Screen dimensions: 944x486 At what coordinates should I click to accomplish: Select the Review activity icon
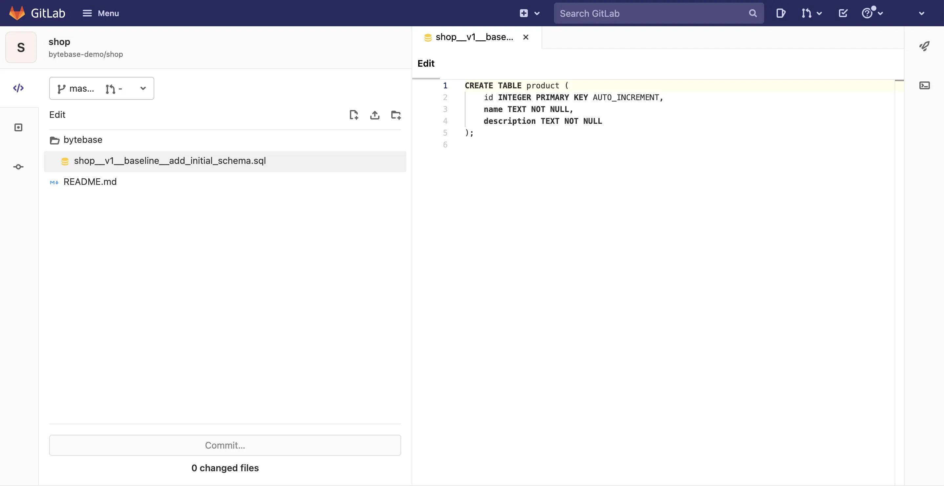[18, 127]
